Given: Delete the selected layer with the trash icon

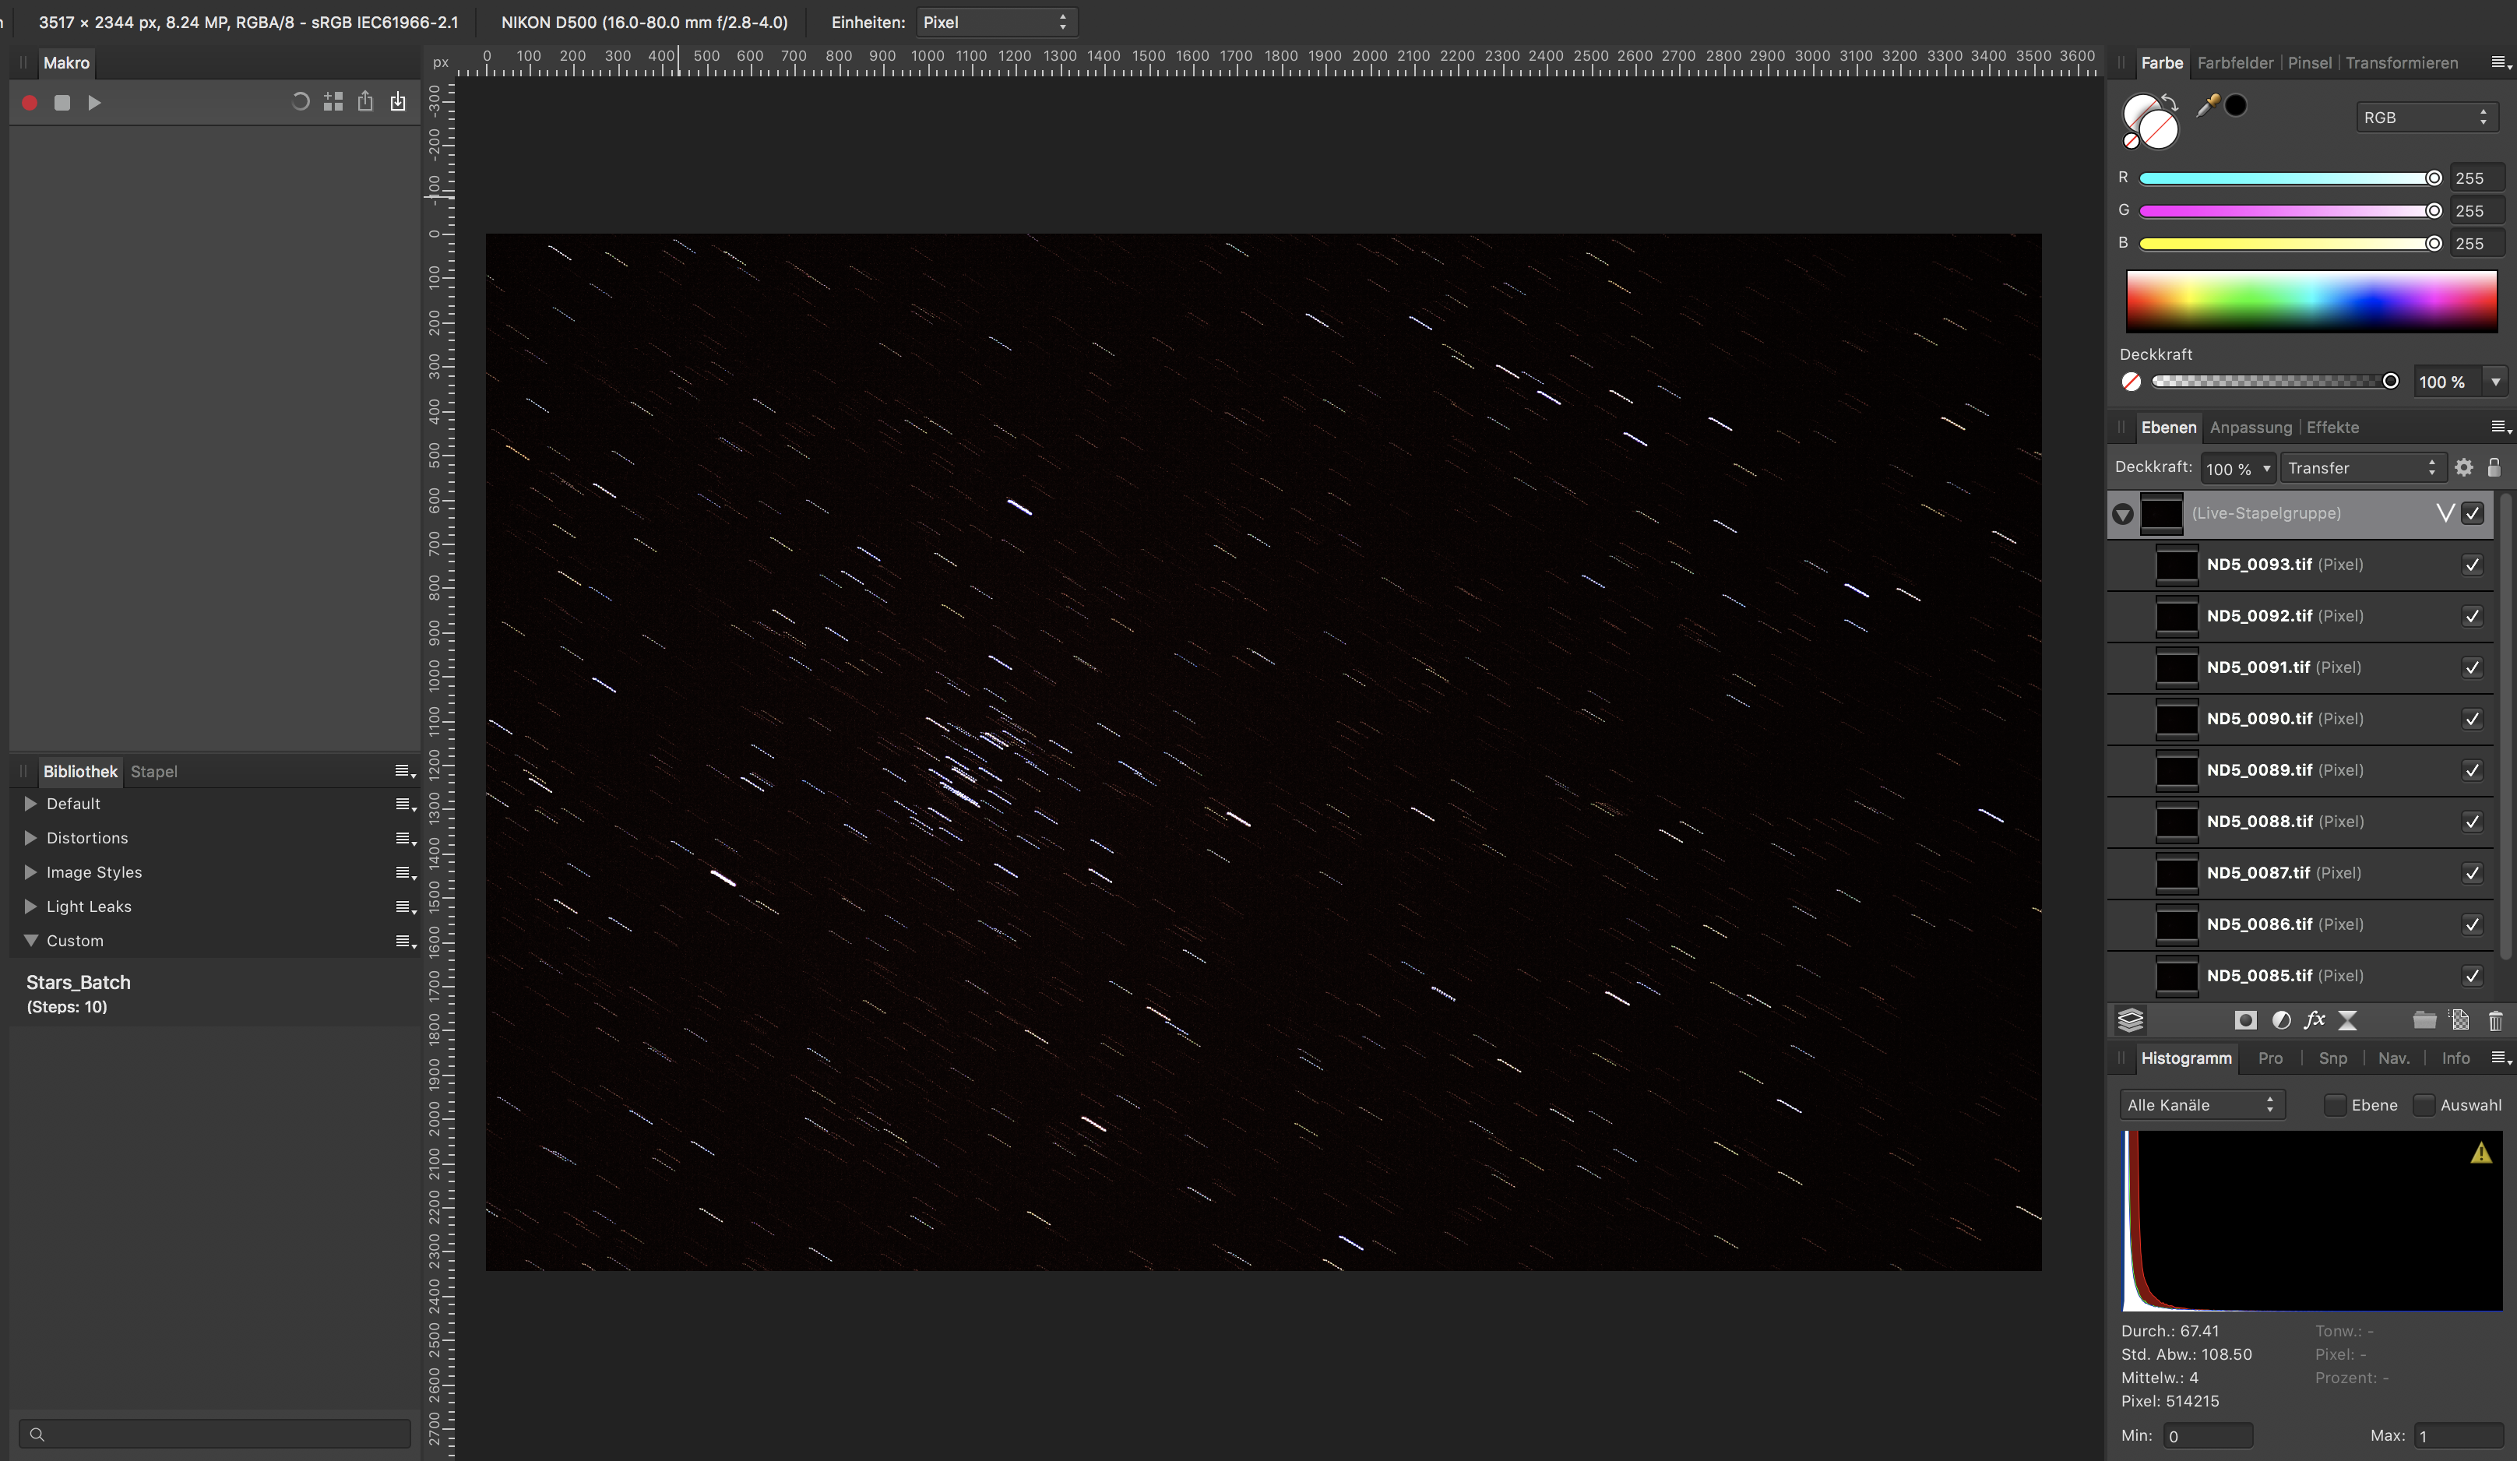Looking at the screenshot, I should [2495, 1021].
